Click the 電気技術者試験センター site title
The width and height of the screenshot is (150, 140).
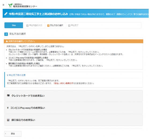(25, 6)
